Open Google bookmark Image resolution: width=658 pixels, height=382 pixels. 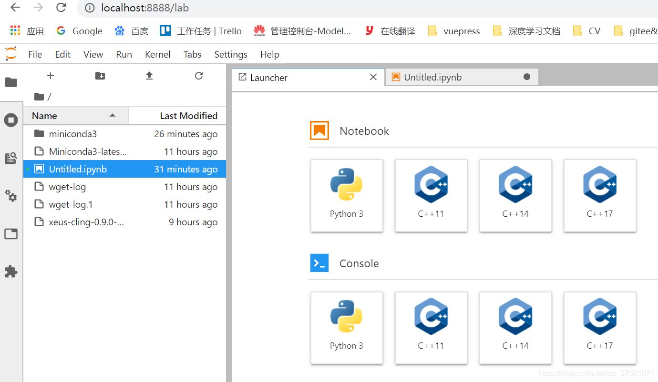pyautogui.click(x=79, y=31)
